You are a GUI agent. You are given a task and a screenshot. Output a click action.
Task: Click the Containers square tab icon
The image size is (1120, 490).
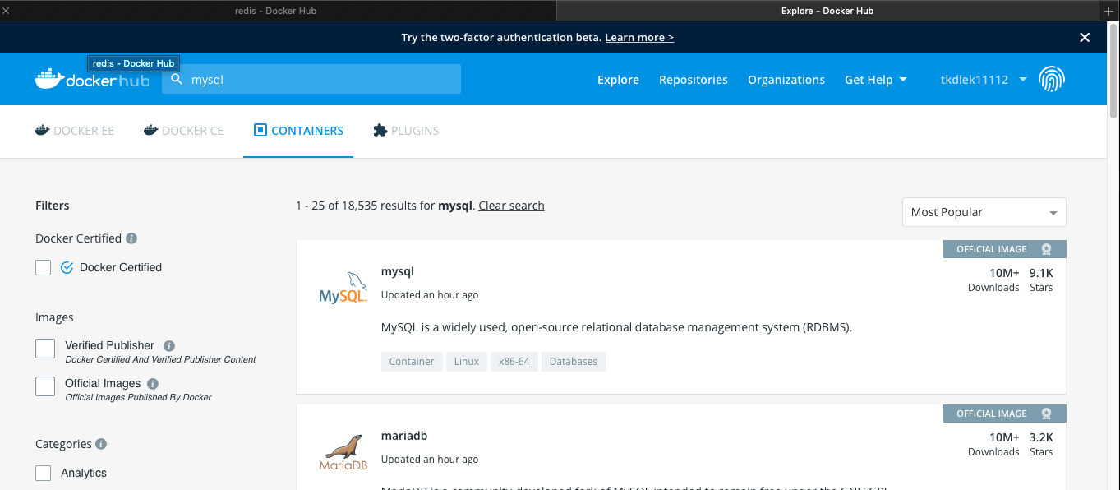260,130
